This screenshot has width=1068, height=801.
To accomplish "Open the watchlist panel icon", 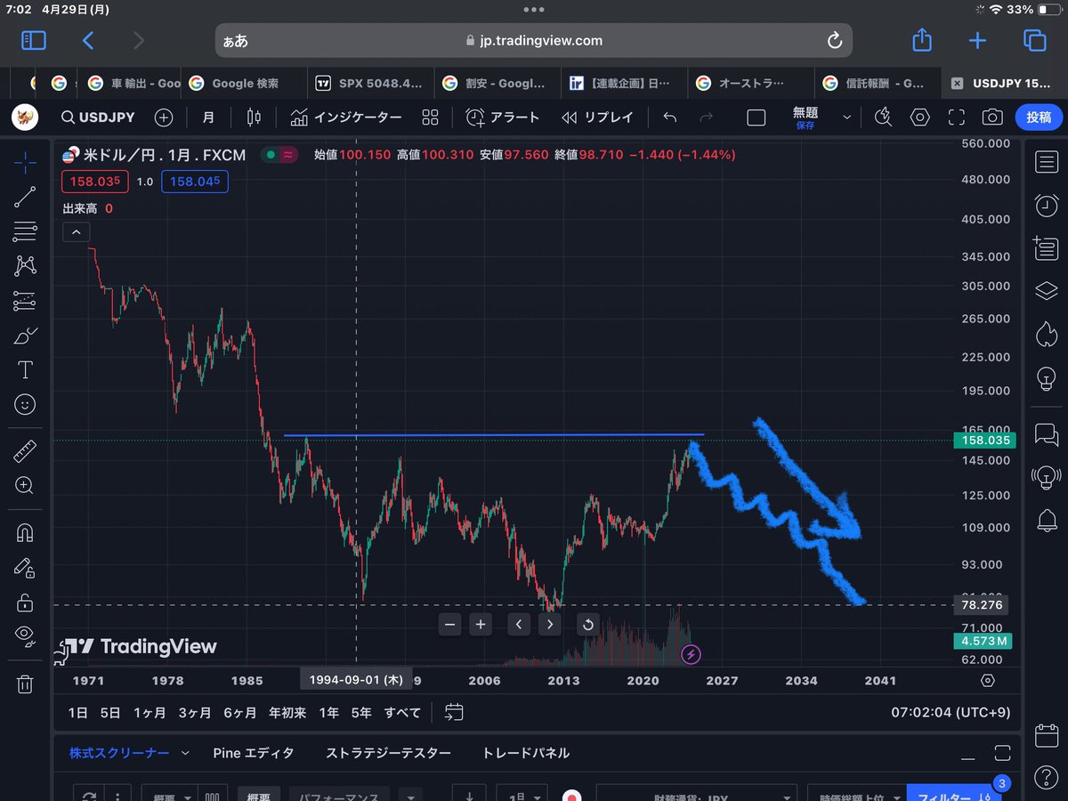I will click(x=1047, y=162).
